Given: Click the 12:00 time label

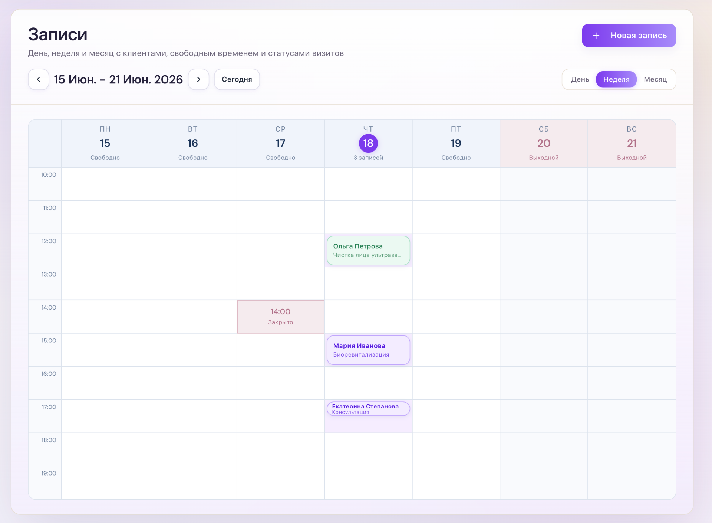Looking at the screenshot, I should (x=49, y=241).
